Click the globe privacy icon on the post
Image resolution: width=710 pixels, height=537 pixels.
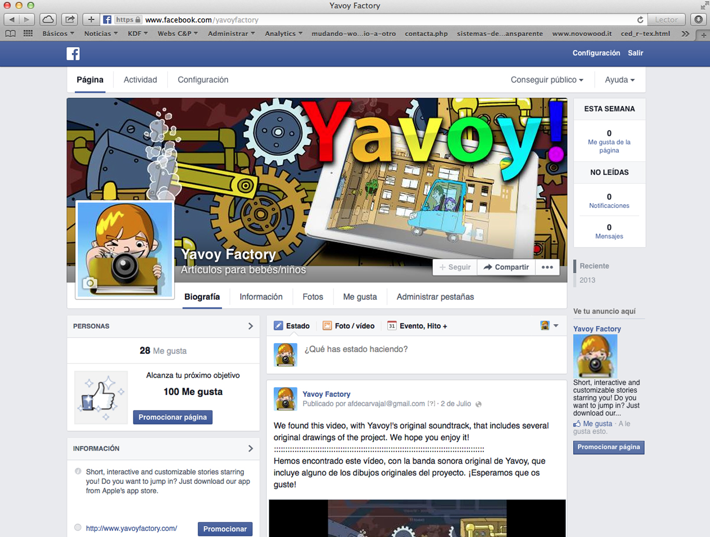click(x=479, y=404)
